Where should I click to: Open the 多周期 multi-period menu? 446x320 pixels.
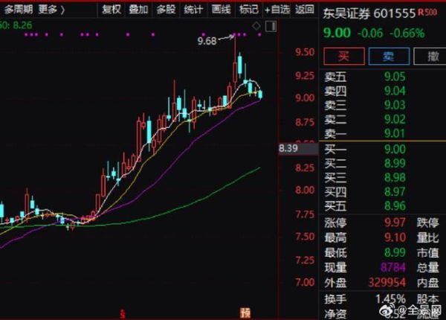pyautogui.click(x=18, y=10)
